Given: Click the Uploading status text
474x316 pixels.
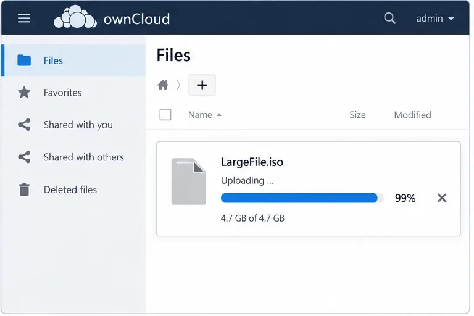Looking at the screenshot, I should point(247,181).
